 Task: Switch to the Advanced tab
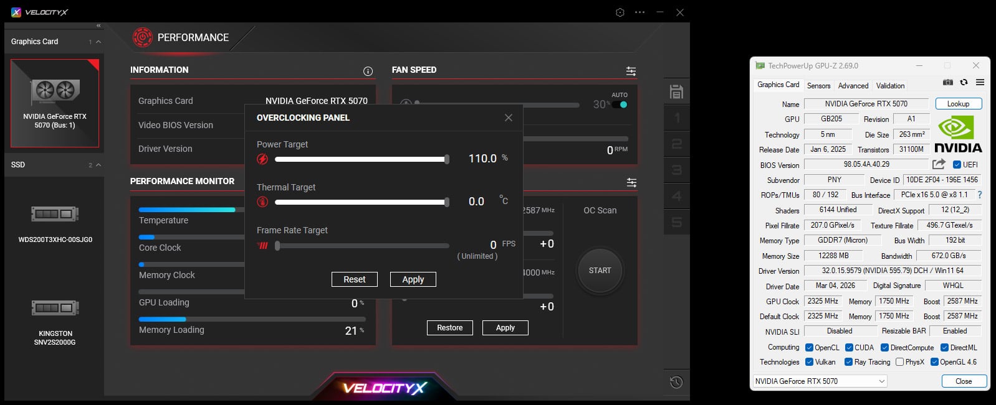coord(853,86)
